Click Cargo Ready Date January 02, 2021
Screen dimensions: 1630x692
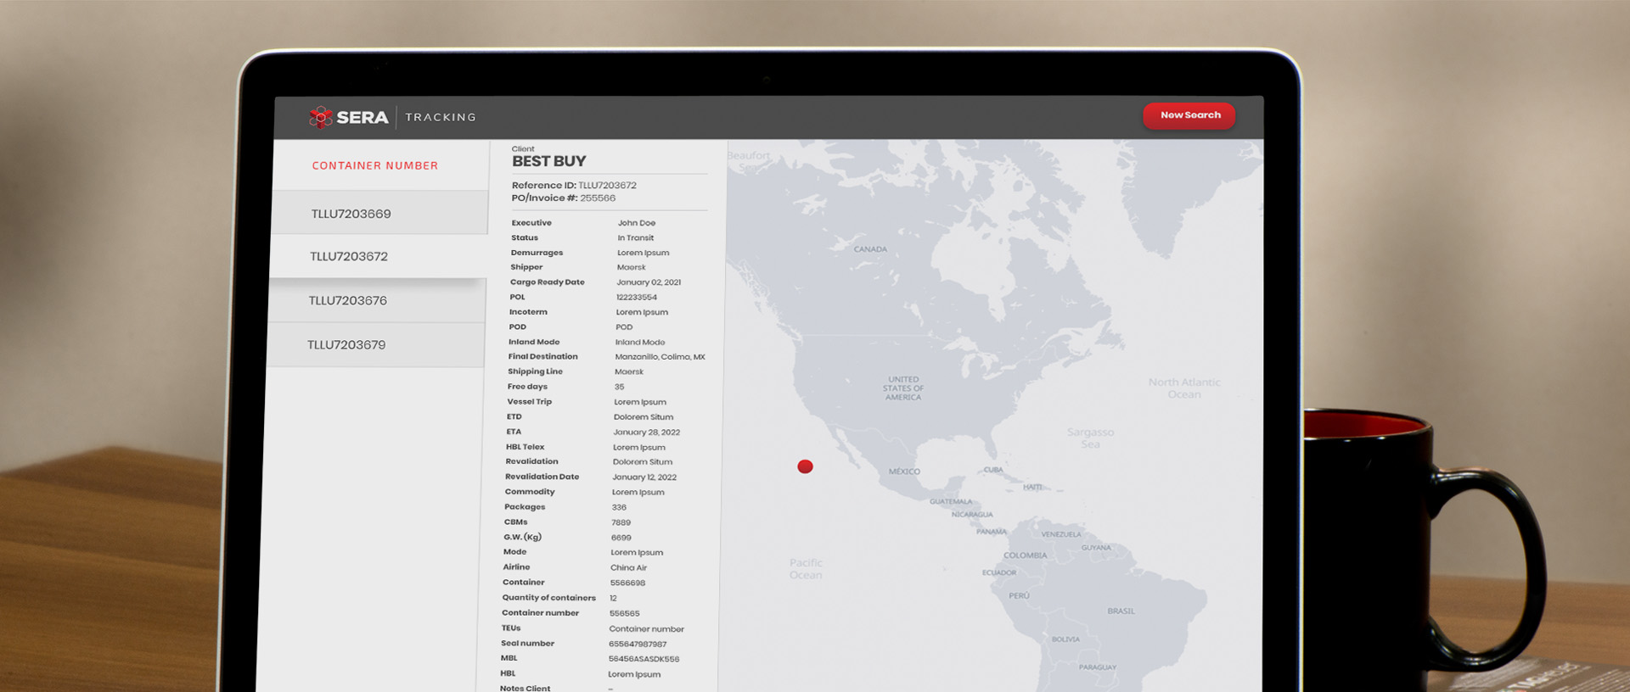pyautogui.click(x=649, y=282)
